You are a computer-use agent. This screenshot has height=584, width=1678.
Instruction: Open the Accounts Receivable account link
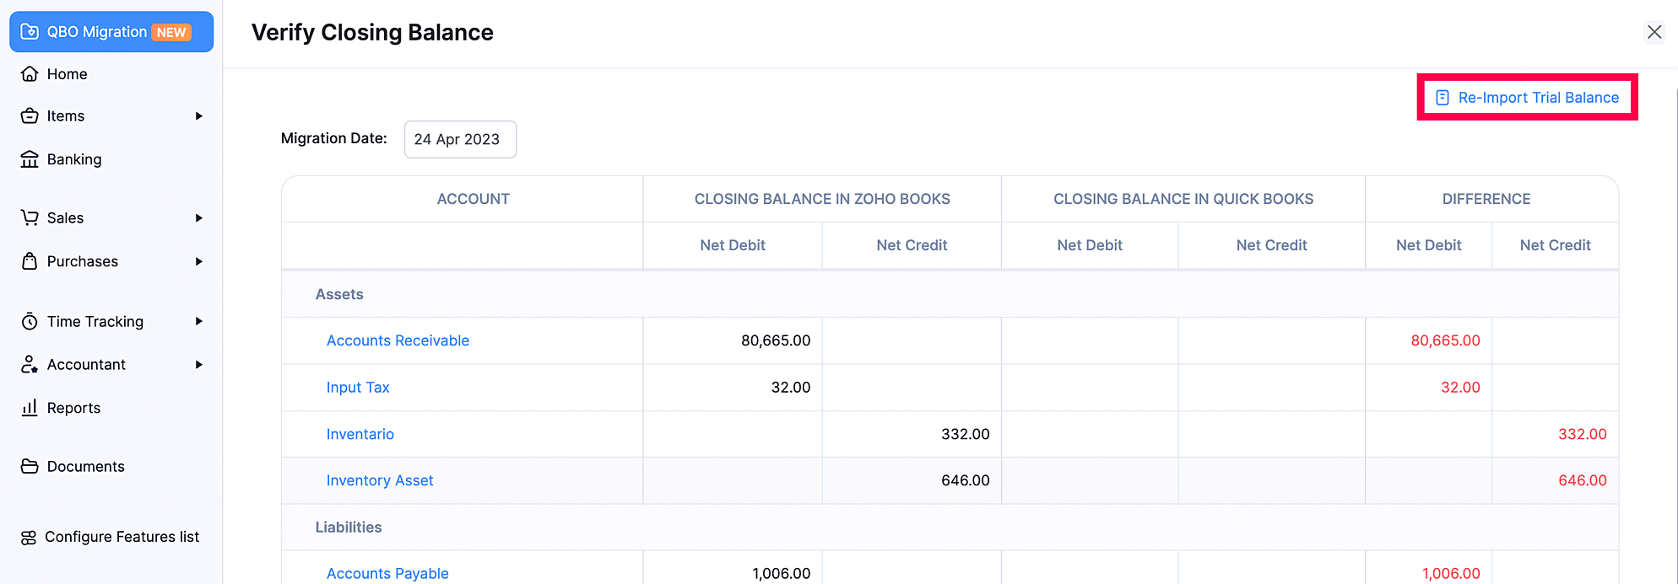[x=398, y=340]
